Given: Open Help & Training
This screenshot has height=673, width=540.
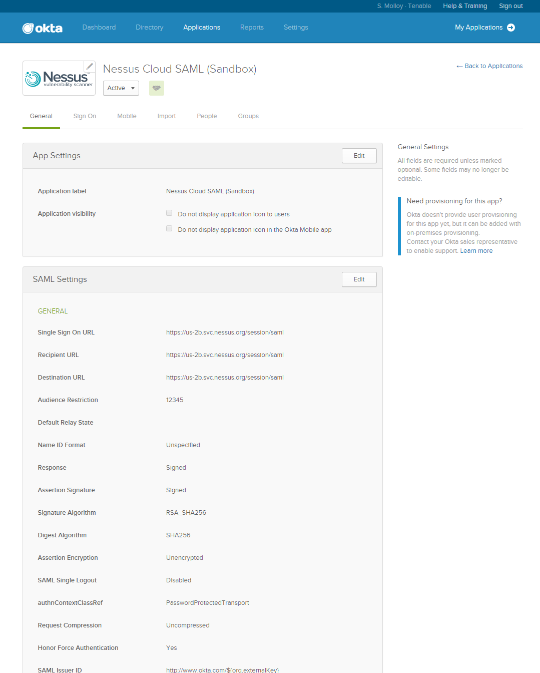Looking at the screenshot, I should click(x=465, y=6).
